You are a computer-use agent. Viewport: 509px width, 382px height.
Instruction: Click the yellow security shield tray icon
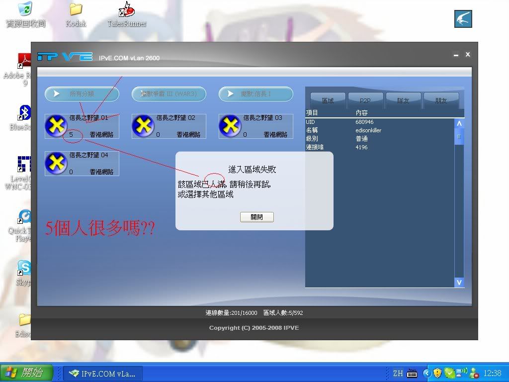437,373
